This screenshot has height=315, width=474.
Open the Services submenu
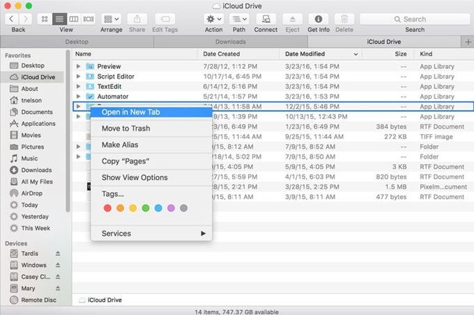pyautogui.click(x=151, y=234)
